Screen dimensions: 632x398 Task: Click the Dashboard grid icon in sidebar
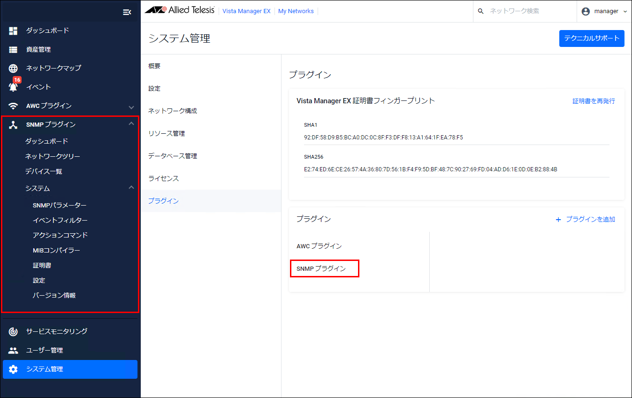coord(13,31)
